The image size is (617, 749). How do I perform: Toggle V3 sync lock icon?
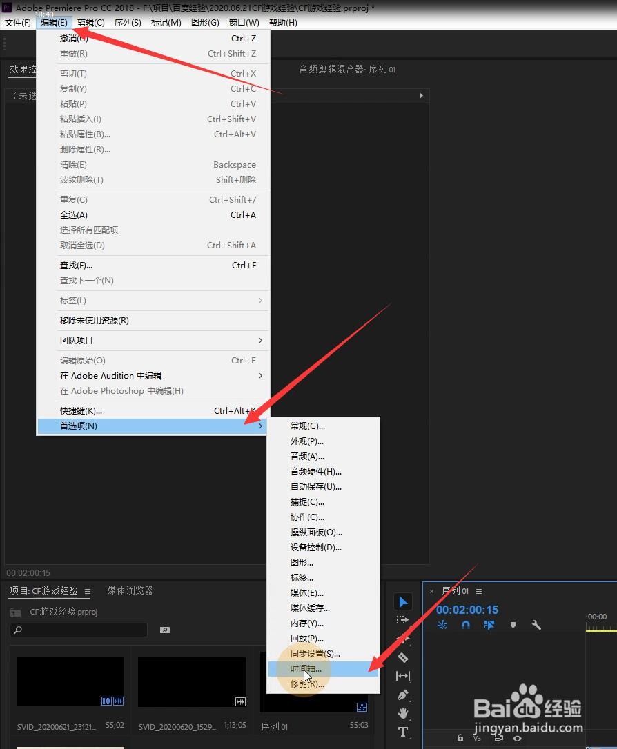pos(498,737)
